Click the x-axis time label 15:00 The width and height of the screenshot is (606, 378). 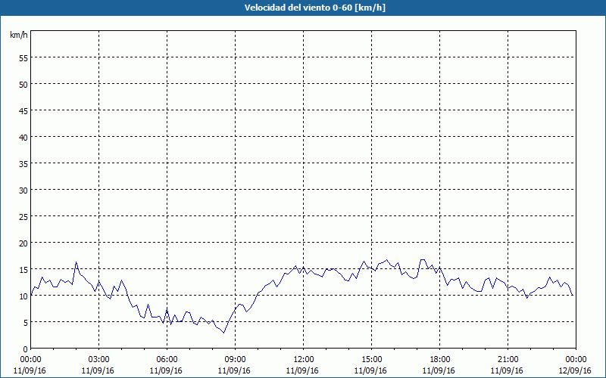click(x=371, y=360)
